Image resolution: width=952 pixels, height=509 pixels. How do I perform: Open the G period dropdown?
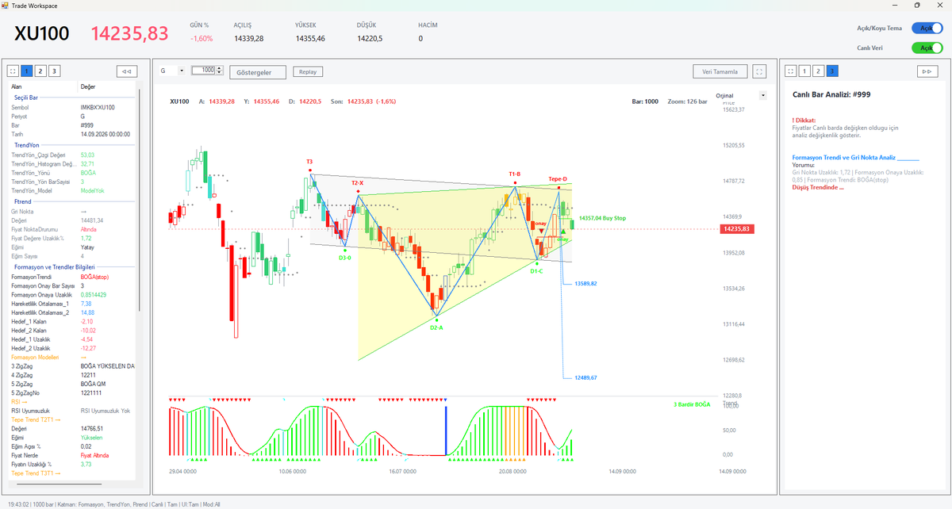[172, 71]
